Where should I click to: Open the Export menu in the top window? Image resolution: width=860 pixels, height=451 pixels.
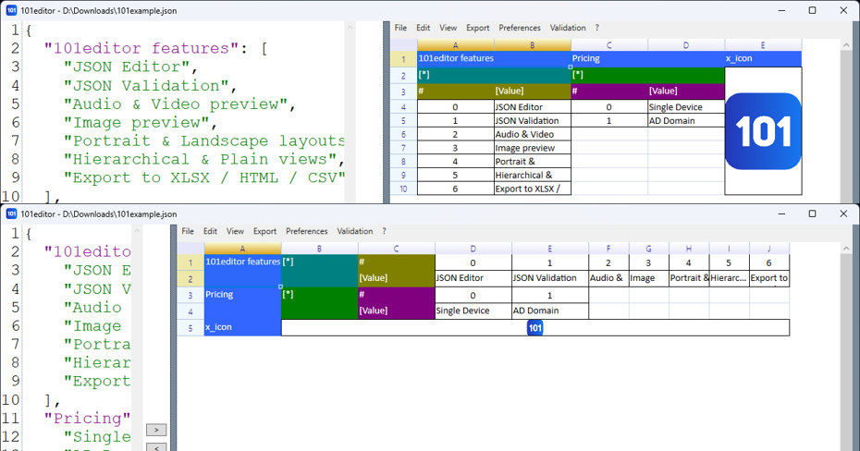pos(478,28)
